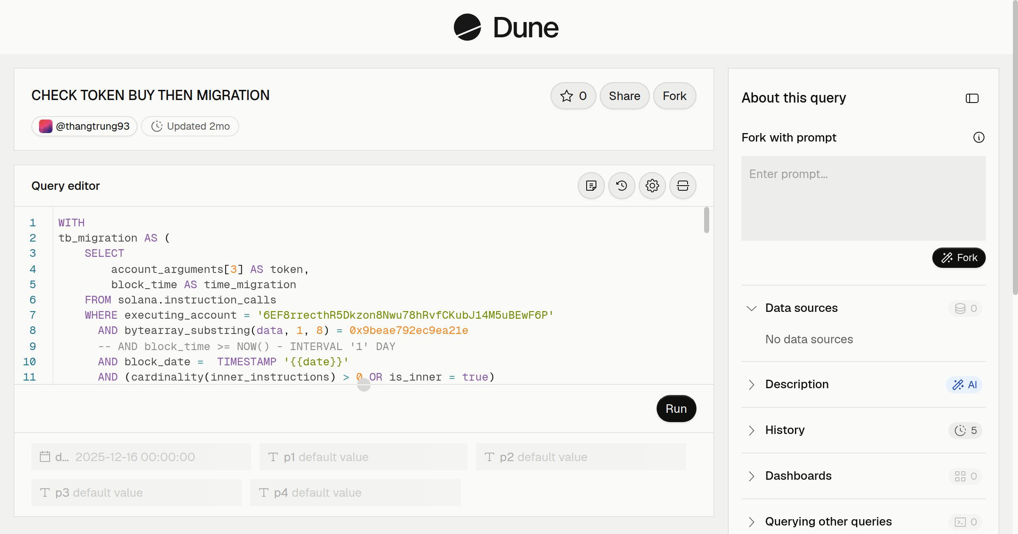1018x534 pixels.
Task: Click the p1 default value field
Action: [363, 457]
